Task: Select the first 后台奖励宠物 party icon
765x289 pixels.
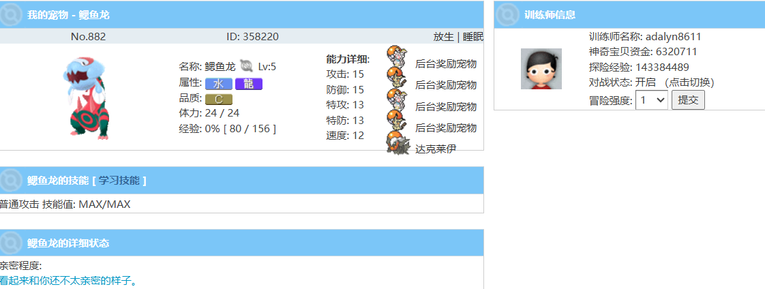Action: (397, 58)
